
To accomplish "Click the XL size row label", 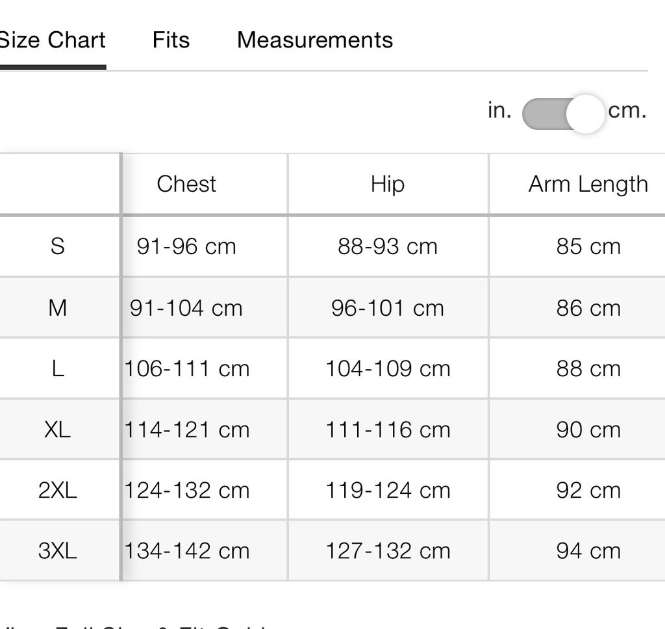I will 58,430.
